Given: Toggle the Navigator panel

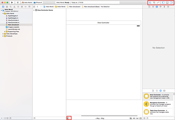Looking at the screenshot, I should point(163,2).
